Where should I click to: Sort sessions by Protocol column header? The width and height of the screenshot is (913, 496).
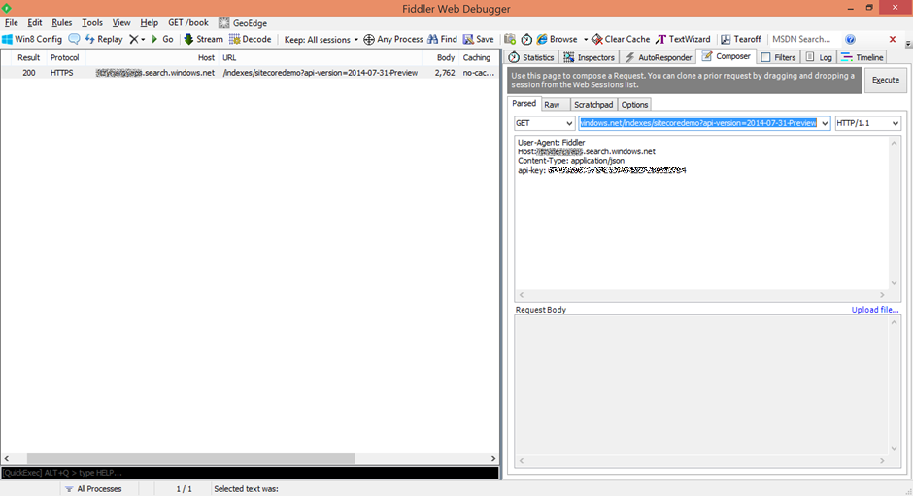[x=65, y=57]
